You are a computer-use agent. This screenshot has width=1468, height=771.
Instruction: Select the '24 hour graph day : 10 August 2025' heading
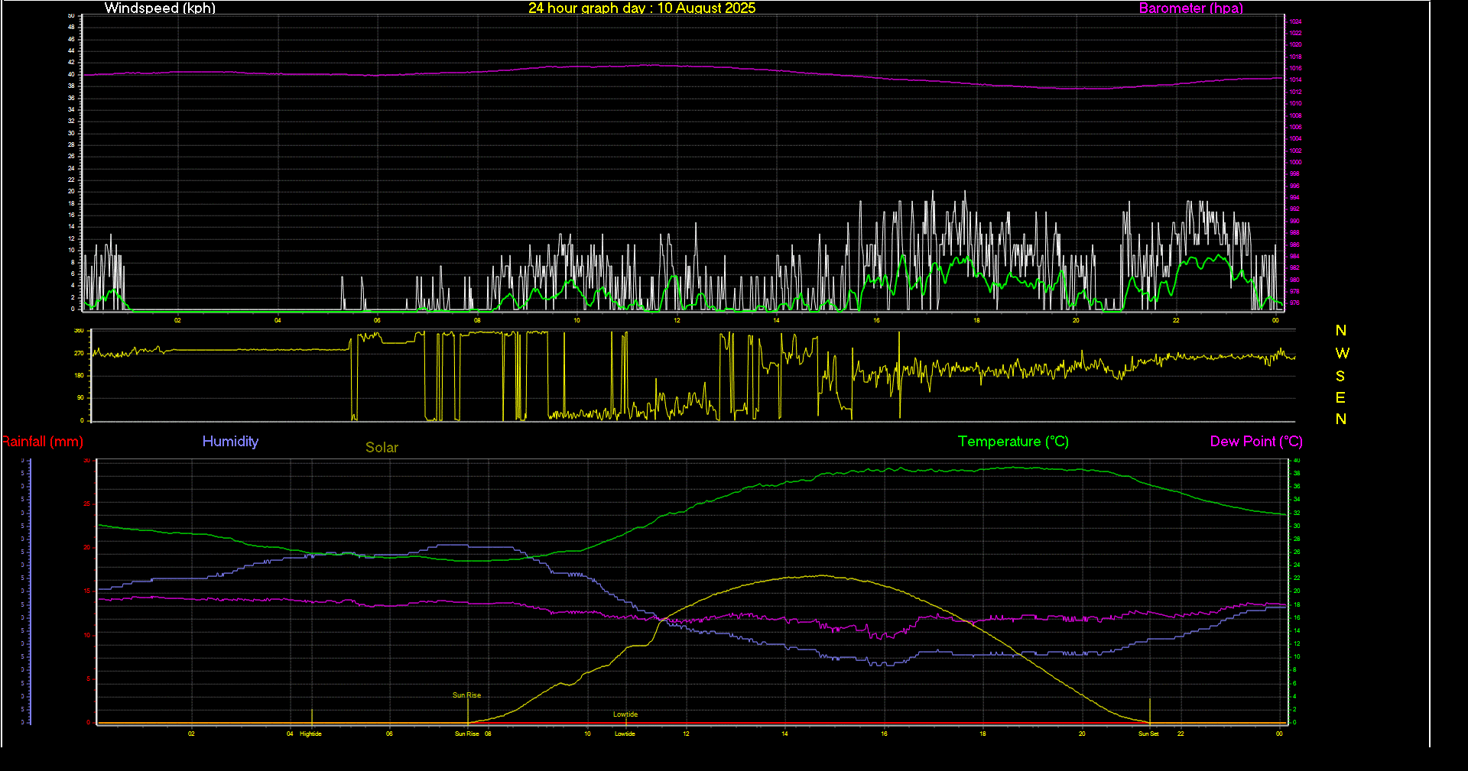coord(641,8)
